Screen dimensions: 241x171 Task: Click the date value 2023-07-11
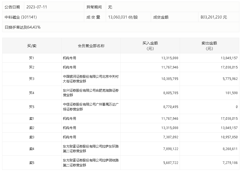[x=37, y=7]
